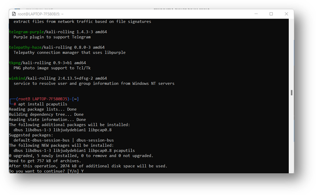Click 'PNG photo image support to Tcl/Tk' text
This screenshot has height=195, width=316.
[x=49, y=68]
